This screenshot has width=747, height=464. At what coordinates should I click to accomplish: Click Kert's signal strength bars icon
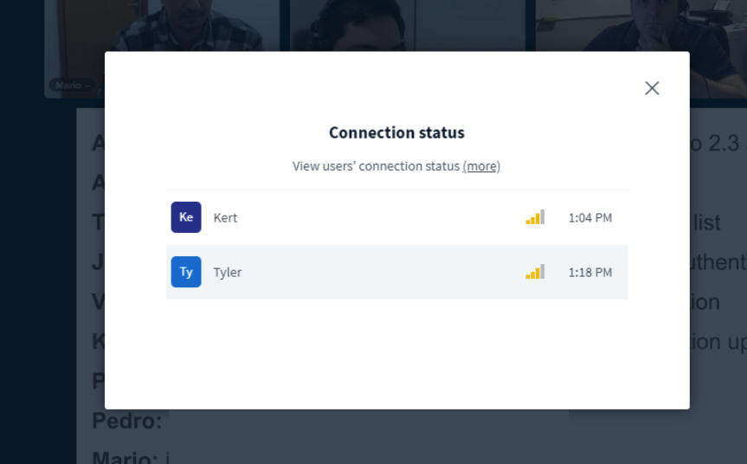click(535, 217)
